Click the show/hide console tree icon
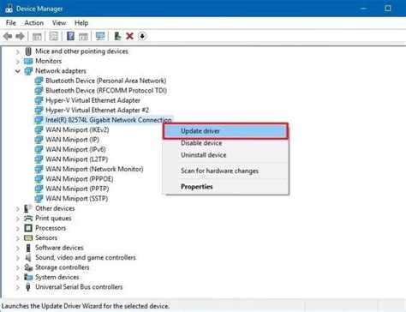Image resolution: width=406 pixels, height=312 pixels. coord(37,36)
